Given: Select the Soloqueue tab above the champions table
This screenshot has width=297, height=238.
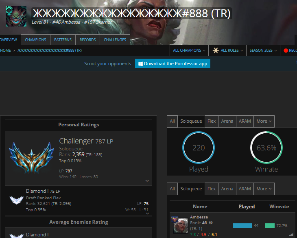Looking at the screenshot, I should pos(191,189).
